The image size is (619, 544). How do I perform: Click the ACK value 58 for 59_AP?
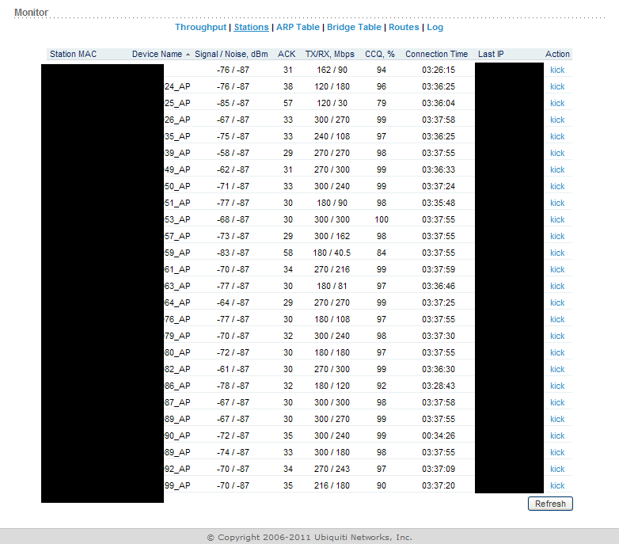pyautogui.click(x=288, y=253)
